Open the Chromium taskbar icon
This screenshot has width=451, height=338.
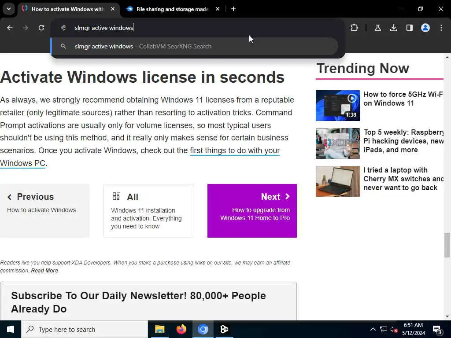click(203, 329)
